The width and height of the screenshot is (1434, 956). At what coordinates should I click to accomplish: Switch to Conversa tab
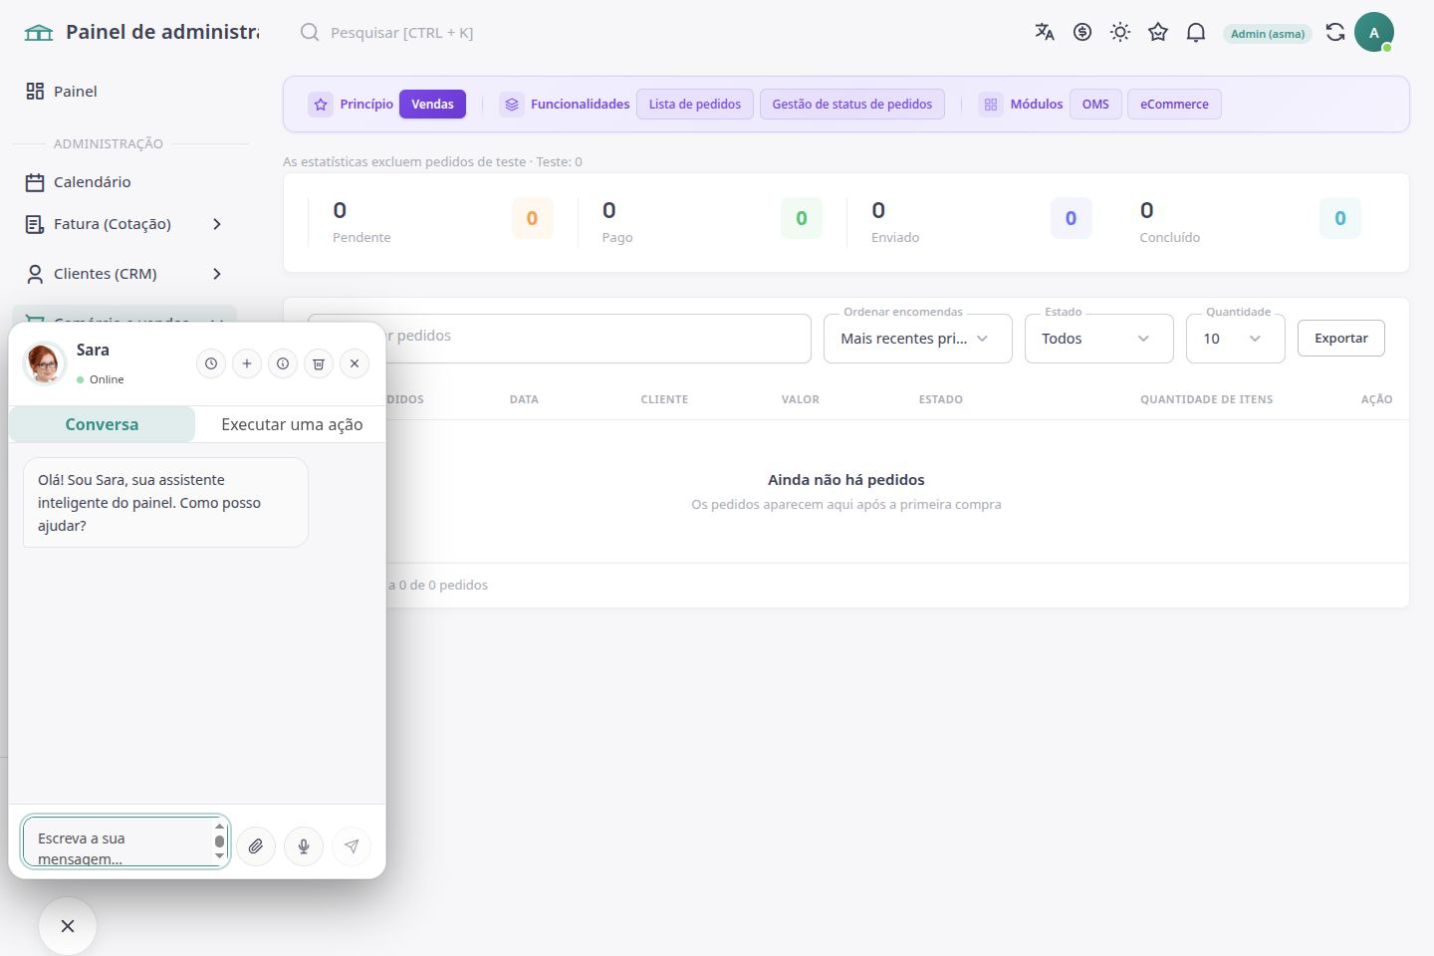point(102,424)
